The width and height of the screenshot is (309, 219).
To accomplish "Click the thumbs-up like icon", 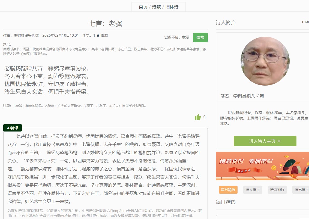I will [198, 117].
